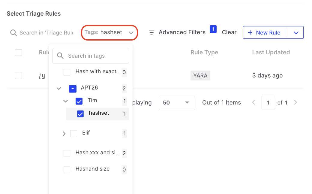Click the magnifier icon in tags search
This screenshot has height=194, width=312.
(60, 56)
